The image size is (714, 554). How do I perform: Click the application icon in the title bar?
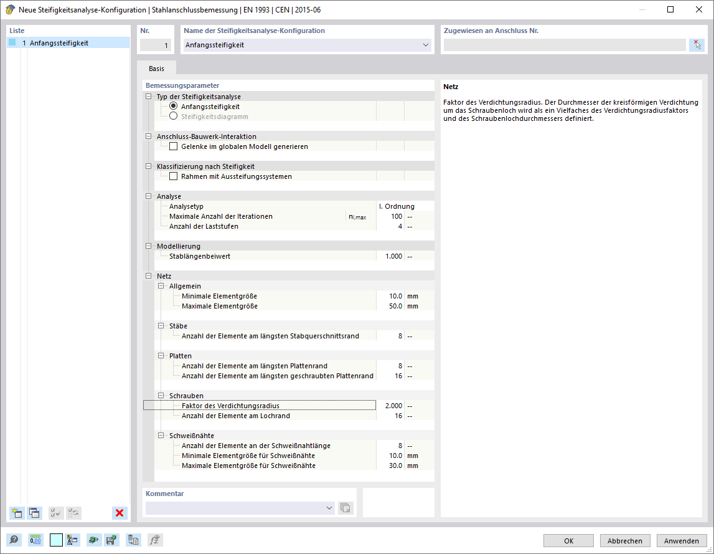point(9,9)
